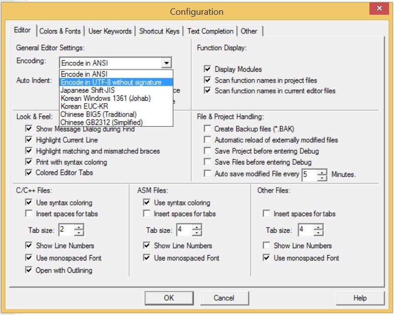Increase C/C++ tab size spinner
This screenshot has height=315, width=394.
click(79, 227)
